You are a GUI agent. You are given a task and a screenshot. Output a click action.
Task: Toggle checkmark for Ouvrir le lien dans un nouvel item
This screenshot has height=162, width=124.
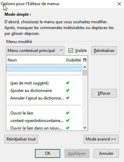pos(67,128)
